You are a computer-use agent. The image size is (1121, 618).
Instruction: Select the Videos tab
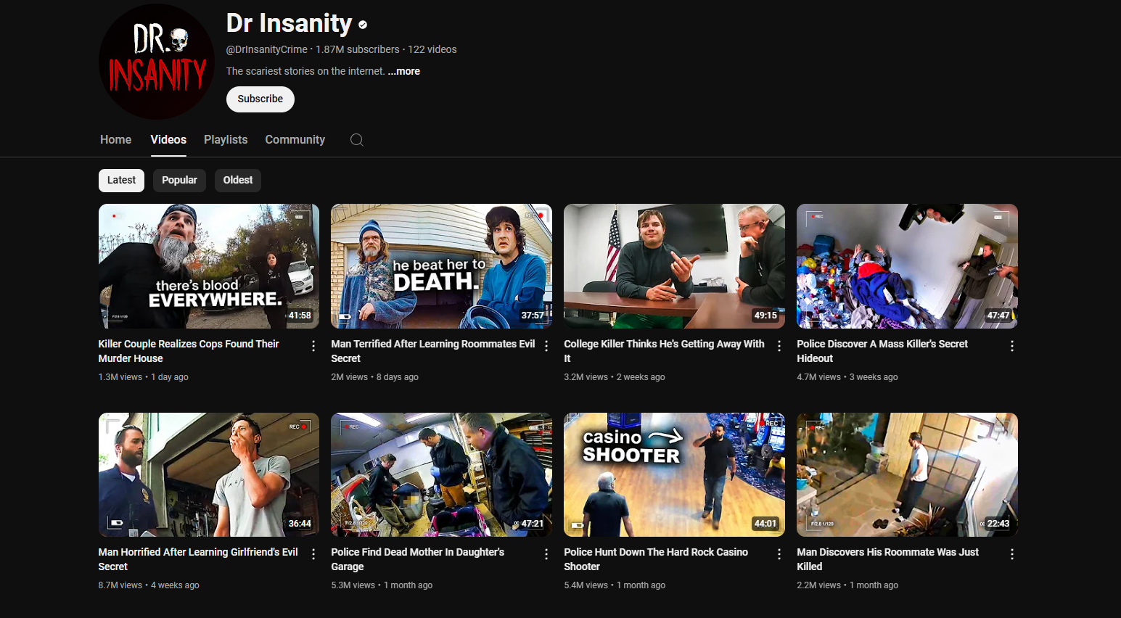coord(168,140)
